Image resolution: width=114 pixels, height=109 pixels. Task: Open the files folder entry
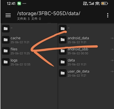pyautogui.click(x=29, y=51)
